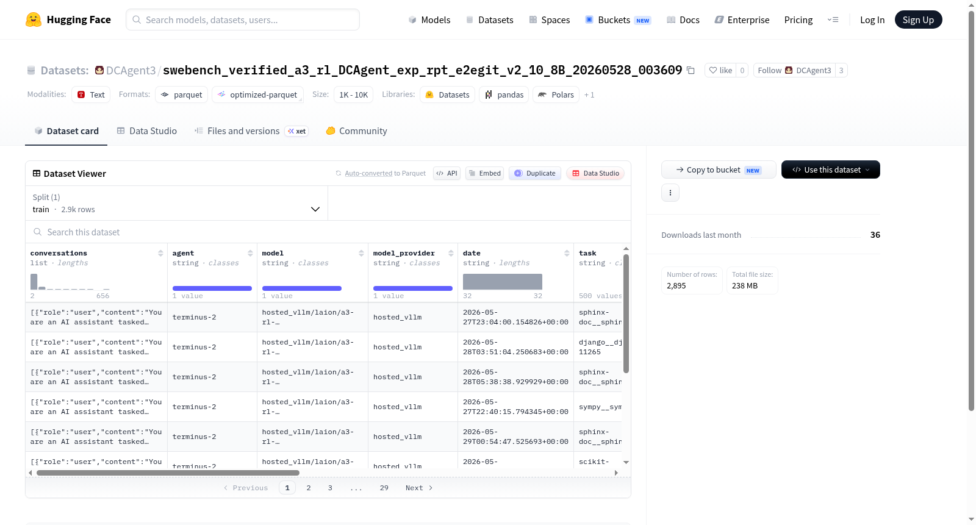
Task: Copy dataset to bucket
Action: [719, 170]
